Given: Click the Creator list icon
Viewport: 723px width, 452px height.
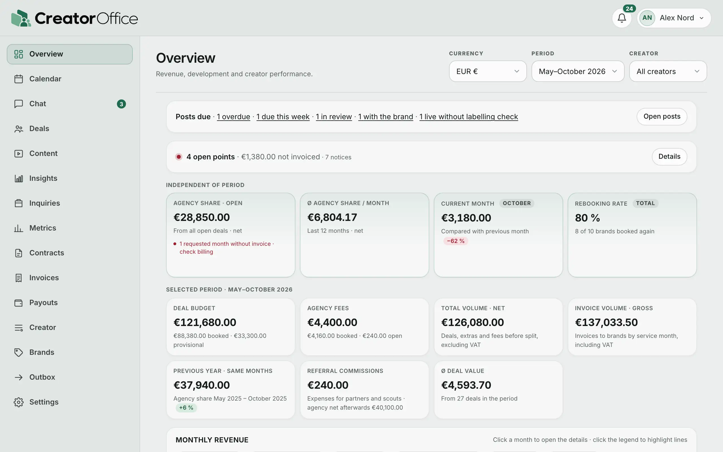Looking at the screenshot, I should click(x=19, y=328).
